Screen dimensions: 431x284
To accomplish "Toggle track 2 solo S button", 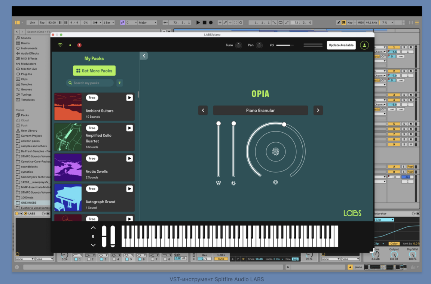I will click(x=404, y=71).
